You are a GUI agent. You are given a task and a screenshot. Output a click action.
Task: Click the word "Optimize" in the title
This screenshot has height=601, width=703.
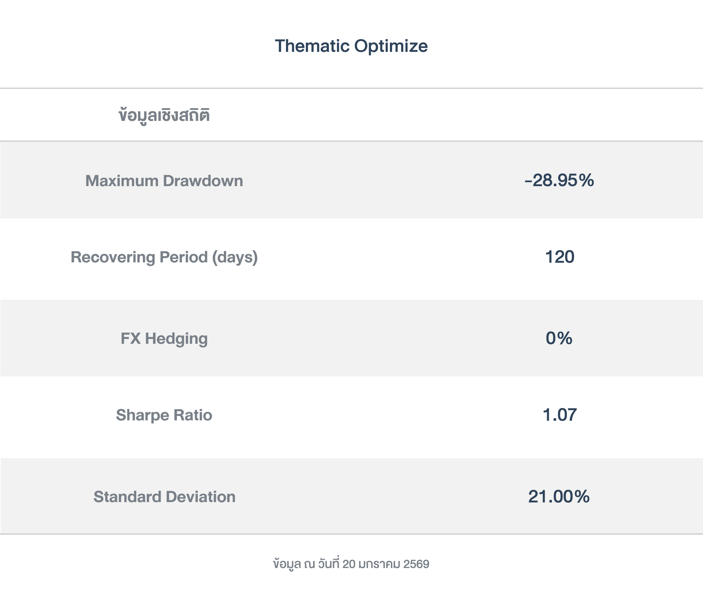click(391, 46)
